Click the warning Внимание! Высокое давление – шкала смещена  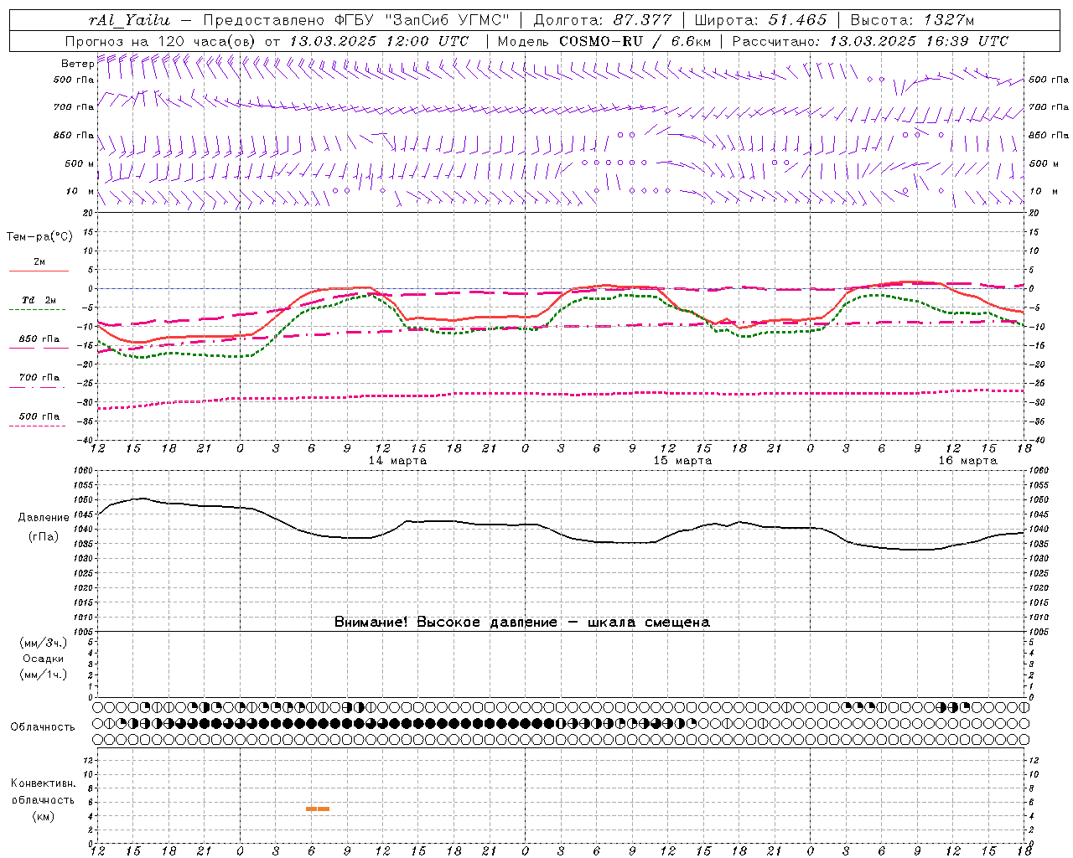(522, 623)
